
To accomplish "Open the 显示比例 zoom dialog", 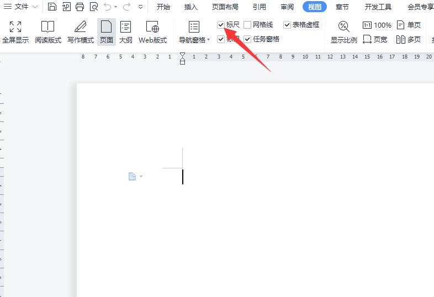I will [x=344, y=32].
